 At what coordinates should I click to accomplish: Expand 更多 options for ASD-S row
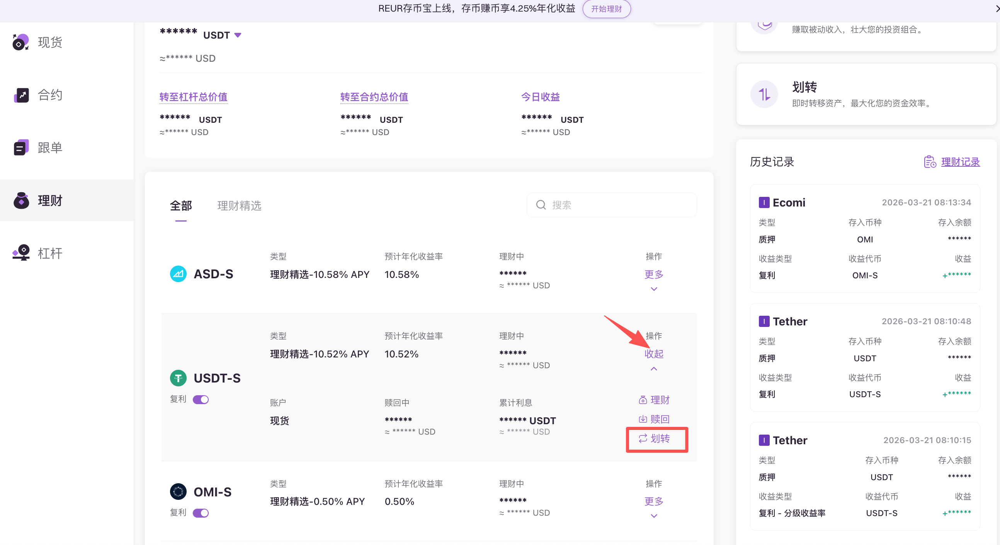tap(654, 275)
